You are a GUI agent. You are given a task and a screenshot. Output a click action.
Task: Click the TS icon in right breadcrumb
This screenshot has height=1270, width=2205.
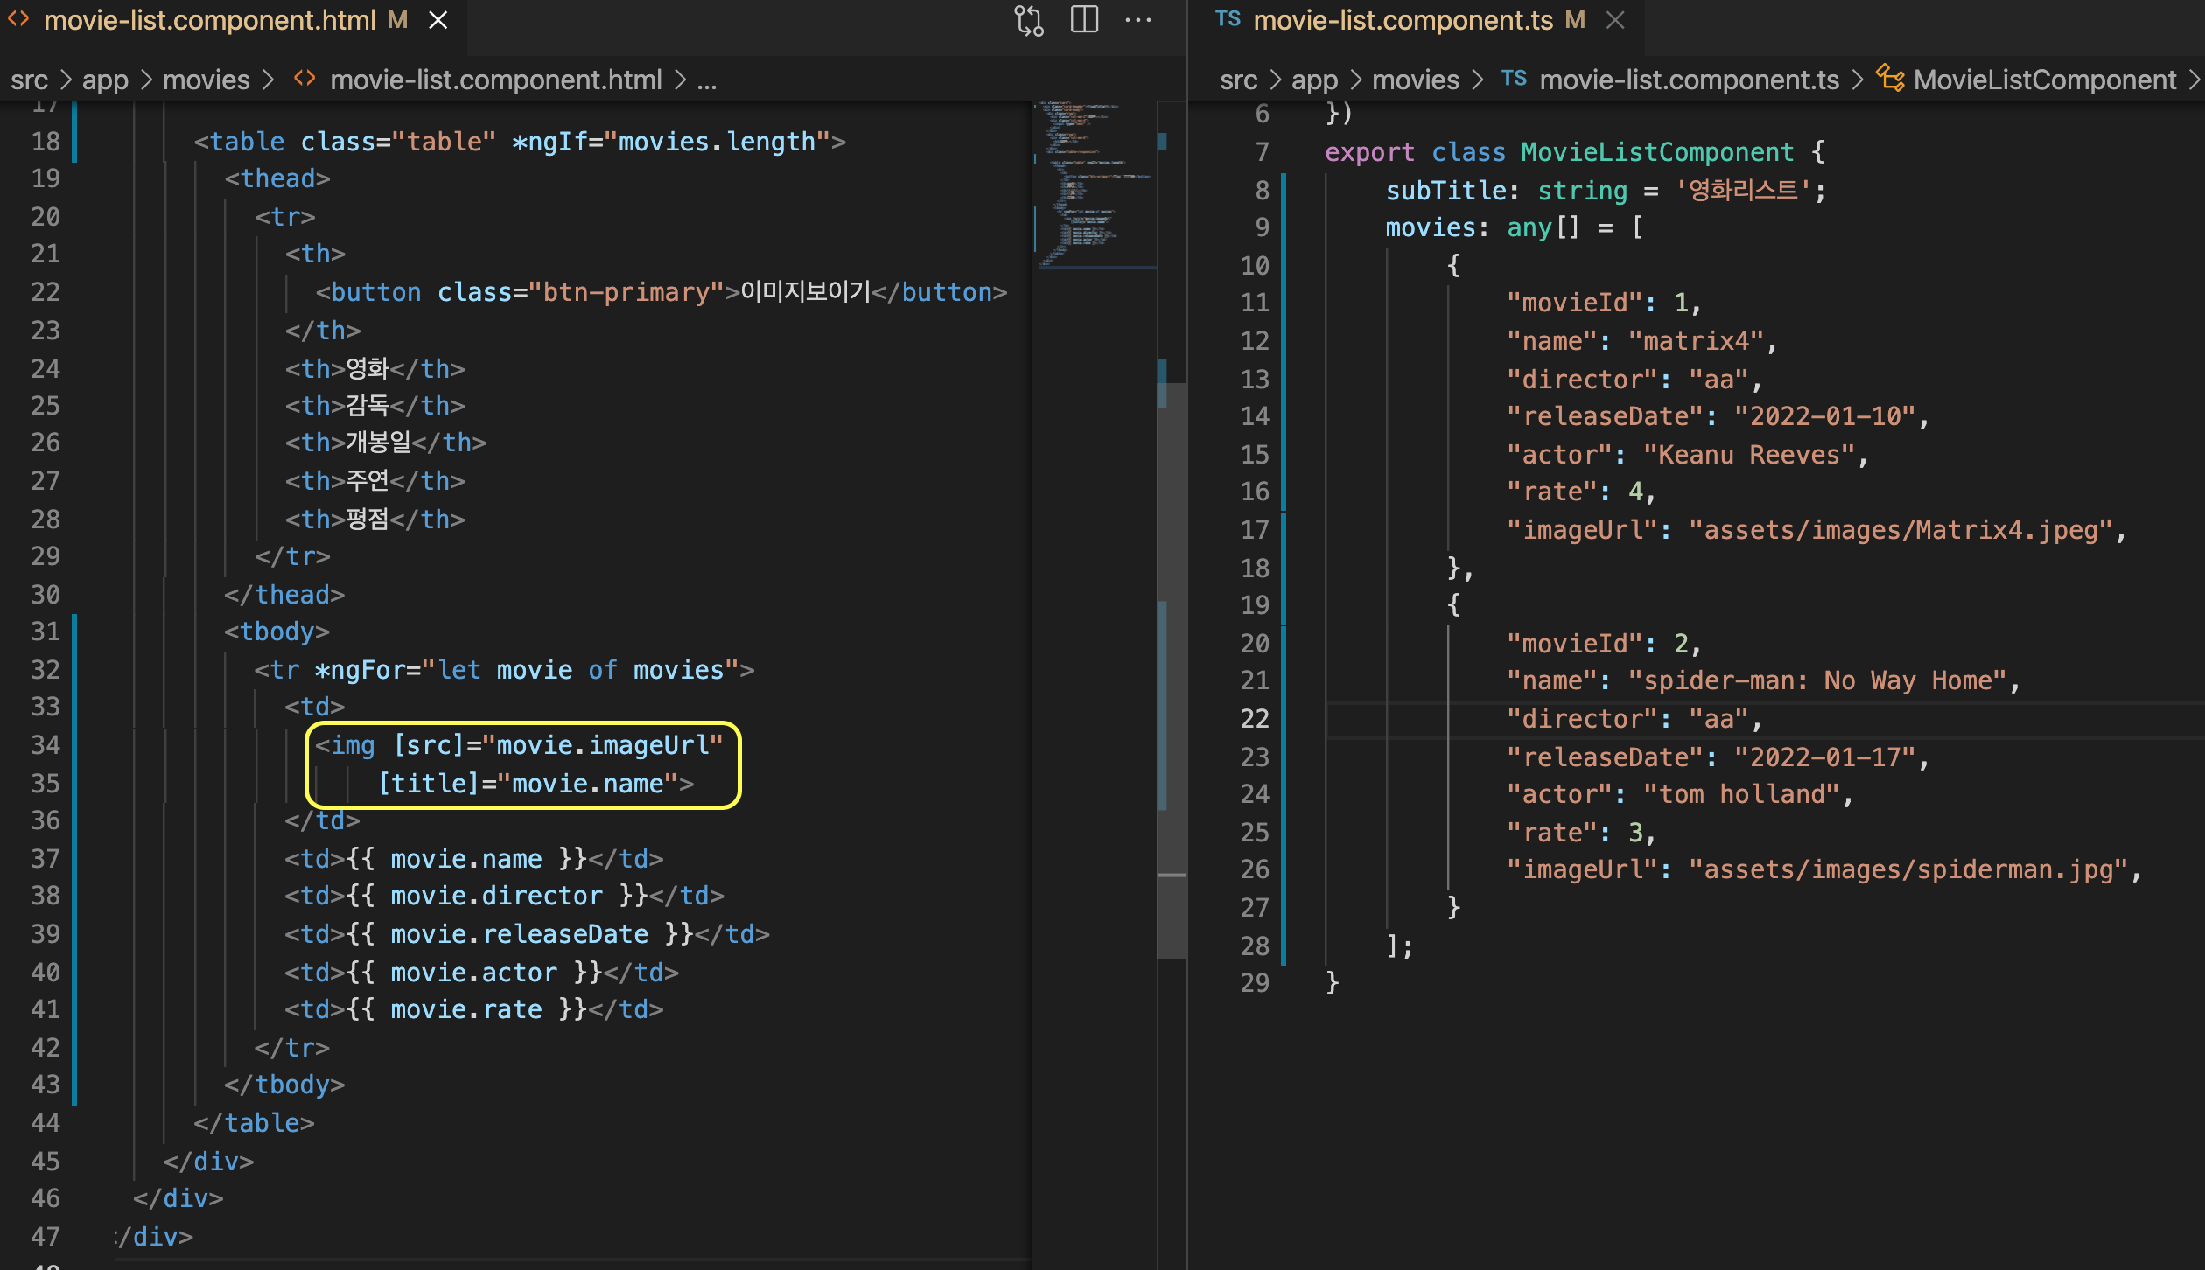[x=1514, y=80]
